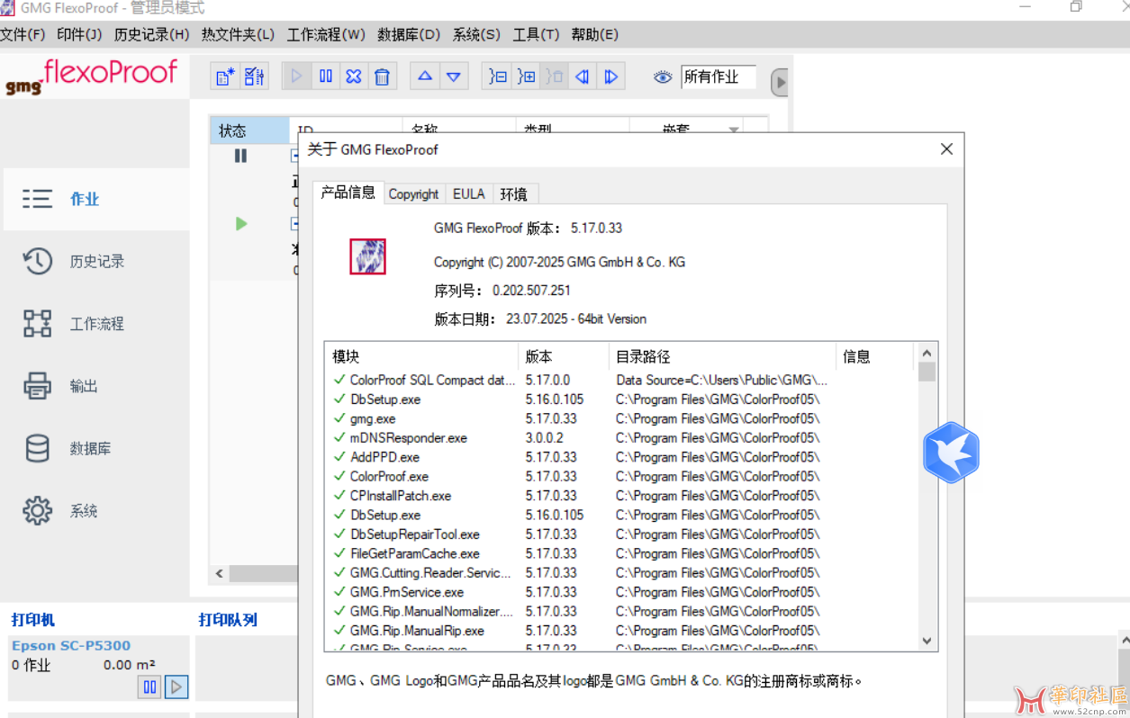Open the 所有作业 job filter box
Viewport: 1130px width, 718px height.
tap(719, 77)
